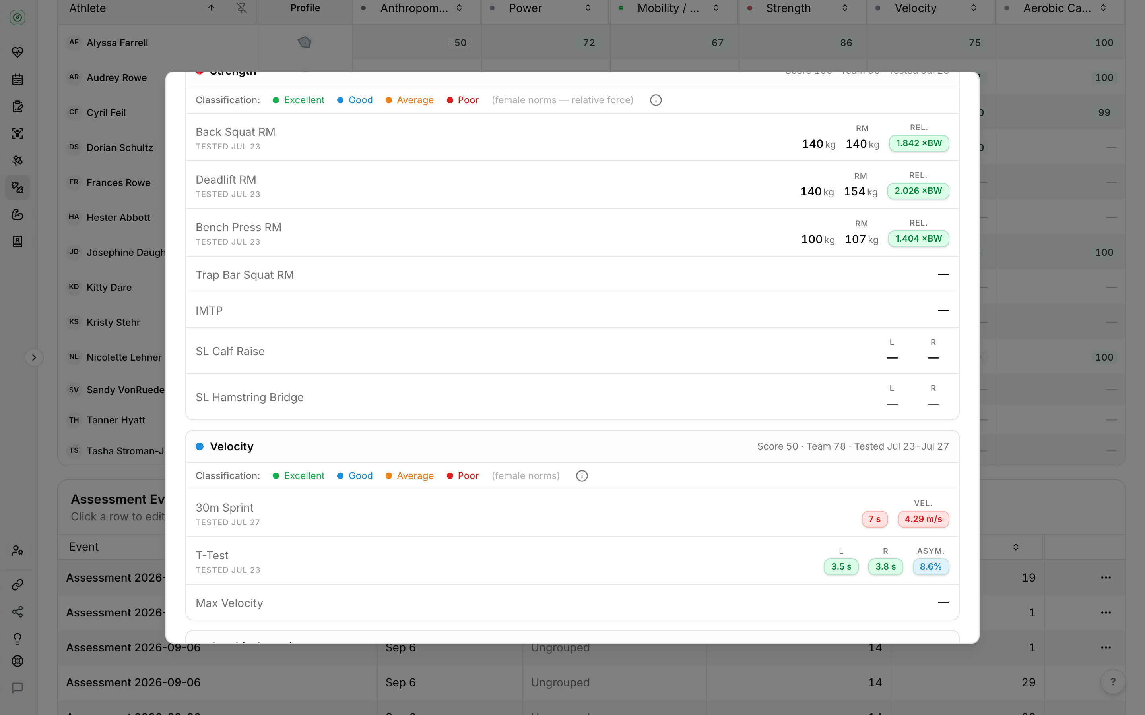Screen dimensions: 1145x715
Task: Open row menu for event with 19 count
Action: [1106, 578]
